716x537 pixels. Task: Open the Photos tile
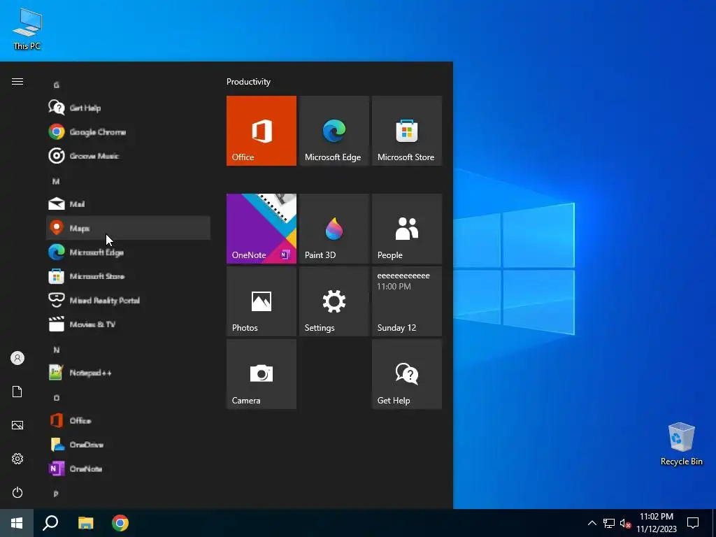(x=262, y=301)
